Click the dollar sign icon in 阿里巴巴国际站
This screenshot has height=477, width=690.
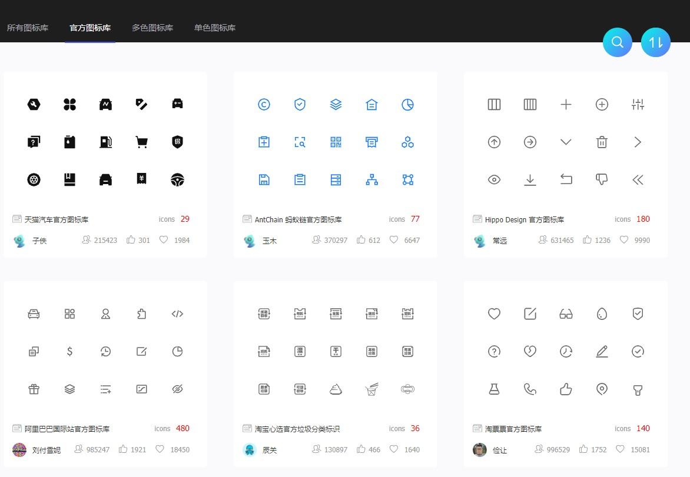click(x=69, y=351)
